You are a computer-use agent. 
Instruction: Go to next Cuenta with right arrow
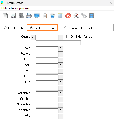61,37
